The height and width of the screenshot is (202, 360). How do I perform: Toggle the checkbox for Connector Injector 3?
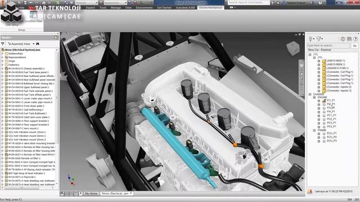pos(319,91)
